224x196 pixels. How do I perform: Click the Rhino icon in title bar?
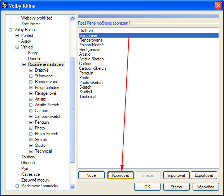tap(5, 6)
